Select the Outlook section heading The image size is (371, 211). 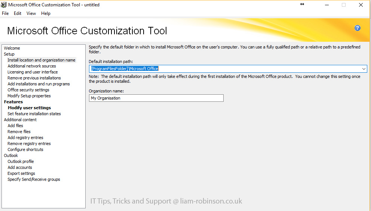click(11, 155)
